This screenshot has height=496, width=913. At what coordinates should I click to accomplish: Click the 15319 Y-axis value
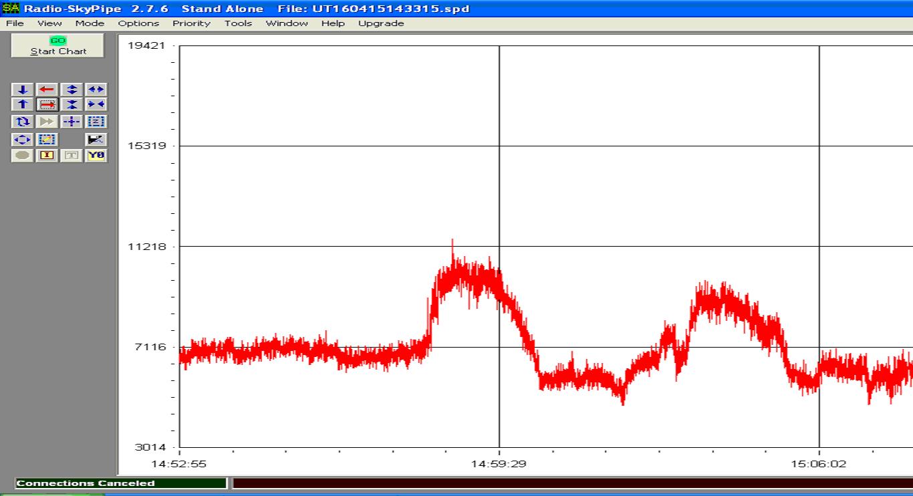(x=146, y=146)
